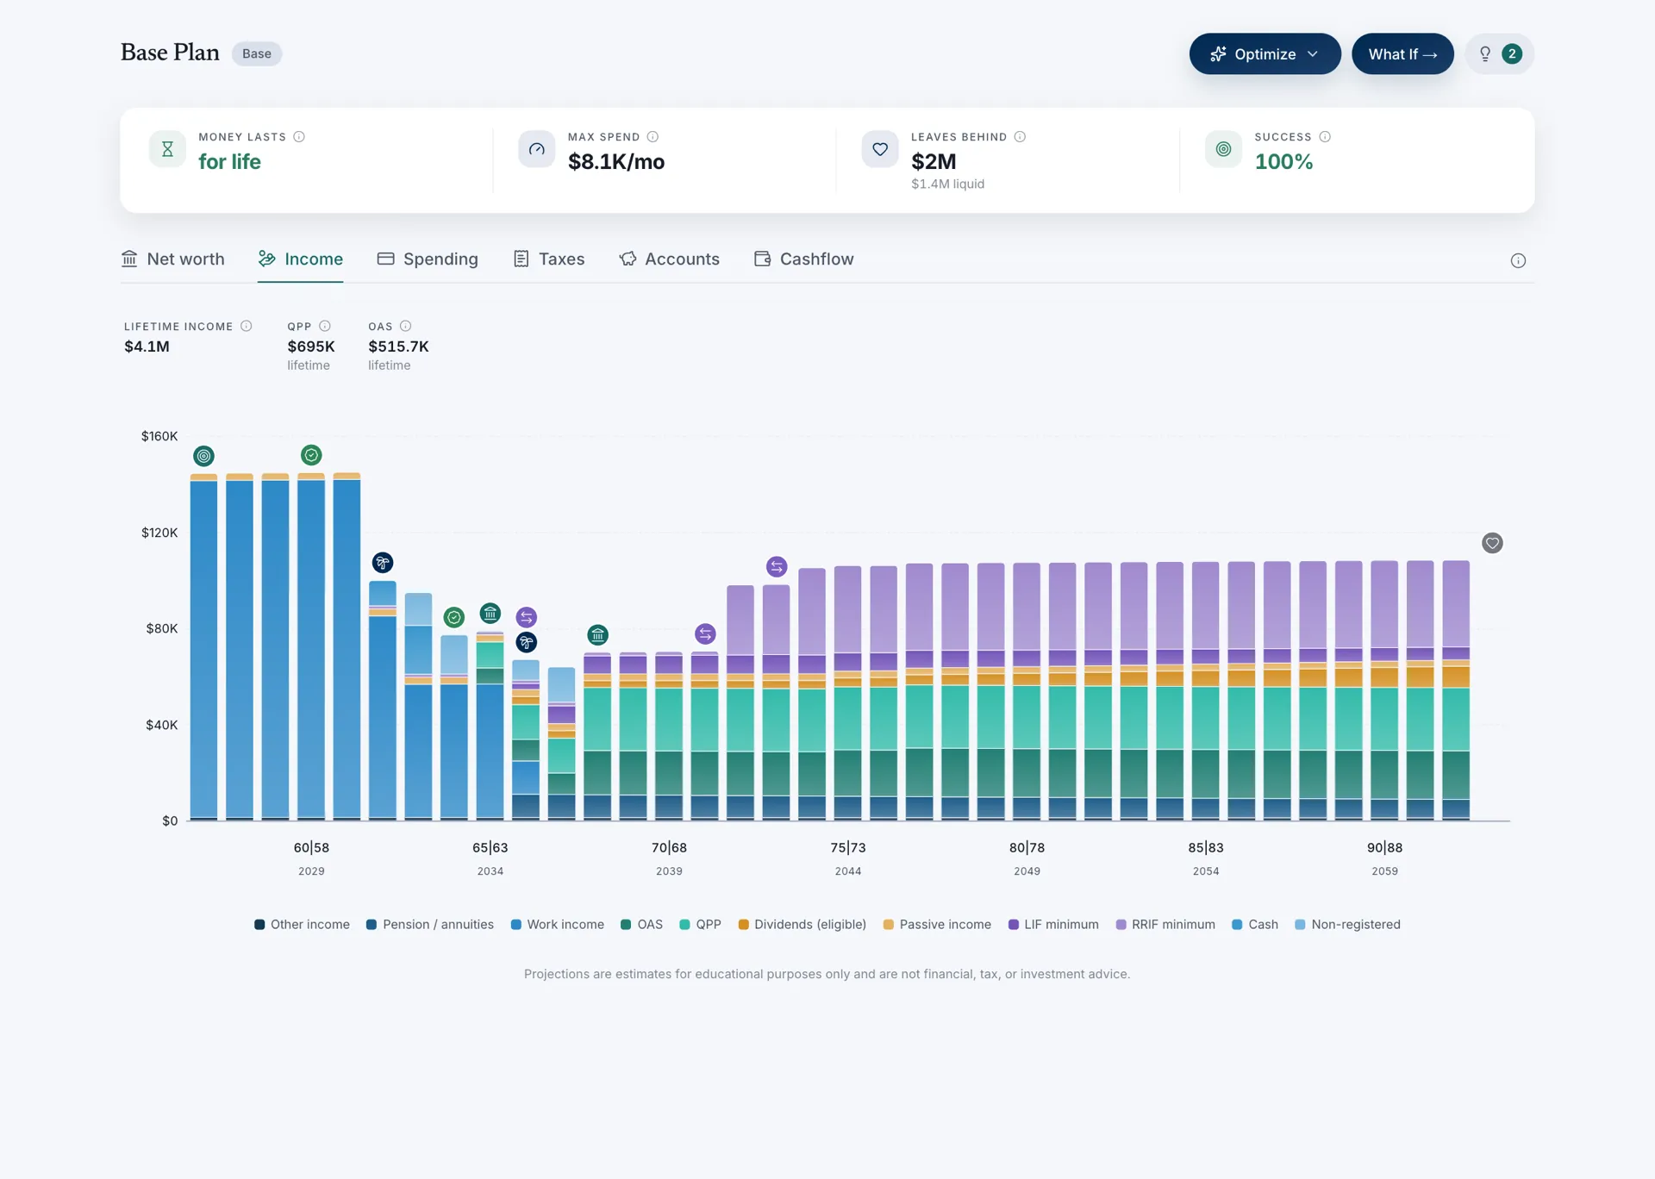Open the Accounts tab
Screen dimensions: 1655x1179
670,259
